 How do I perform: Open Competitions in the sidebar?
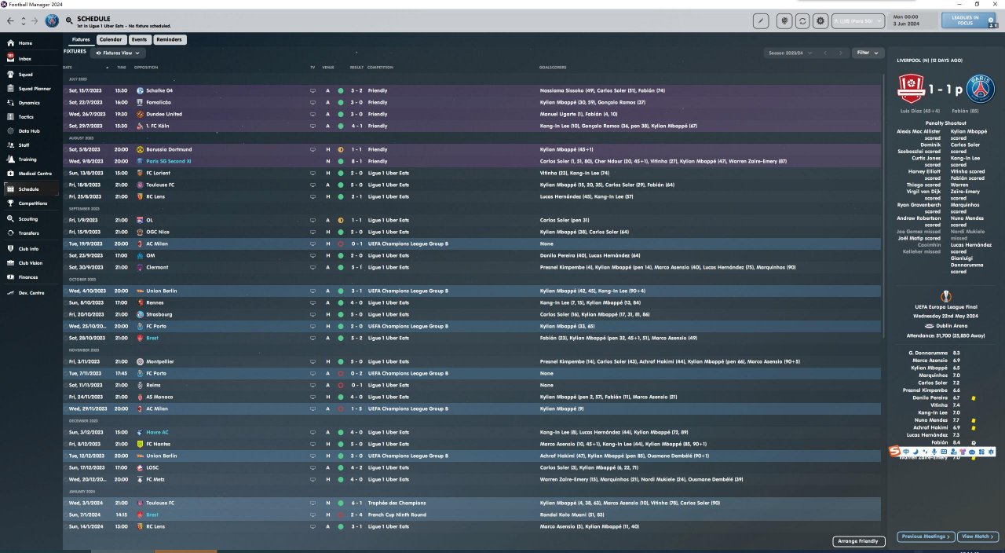(31, 203)
